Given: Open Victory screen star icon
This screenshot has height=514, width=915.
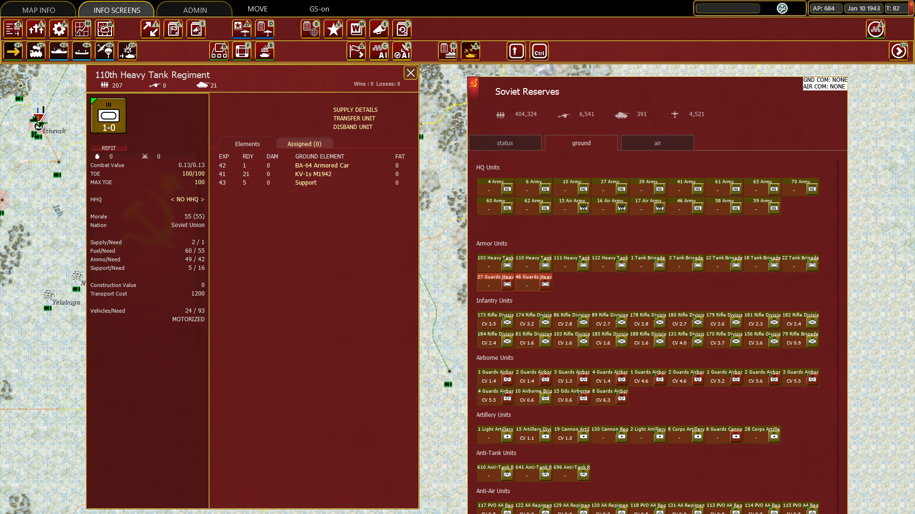Looking at the screenshot, I should pyautogui.click(x=334, y=30).
